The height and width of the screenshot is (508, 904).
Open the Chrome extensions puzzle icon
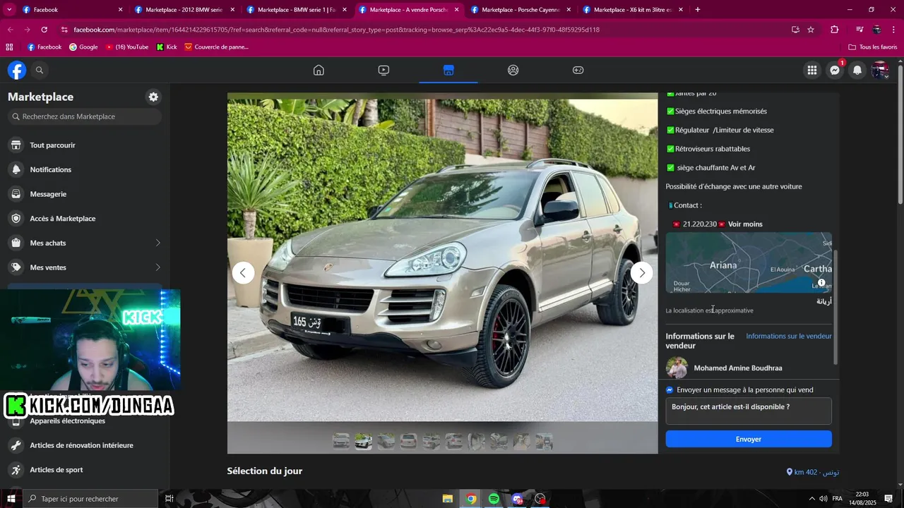[834, 30]
